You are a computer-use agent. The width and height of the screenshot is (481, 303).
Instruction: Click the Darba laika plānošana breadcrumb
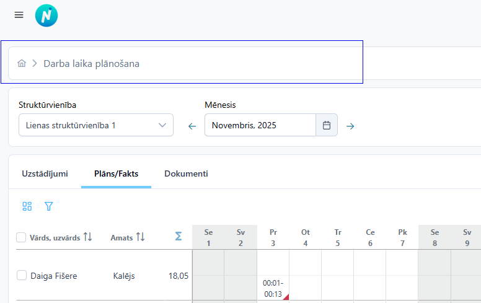pyautogui.click(x=91, y=63)
